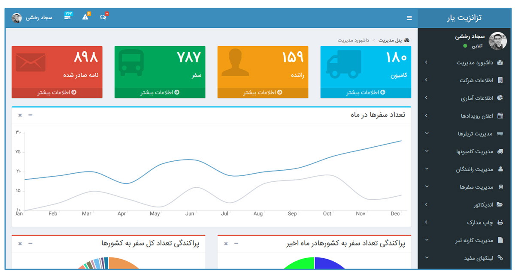Collapse the تعداد سفرها در ماه chart panel
Screen dimensions: 515x278
[x=30, y=115]
